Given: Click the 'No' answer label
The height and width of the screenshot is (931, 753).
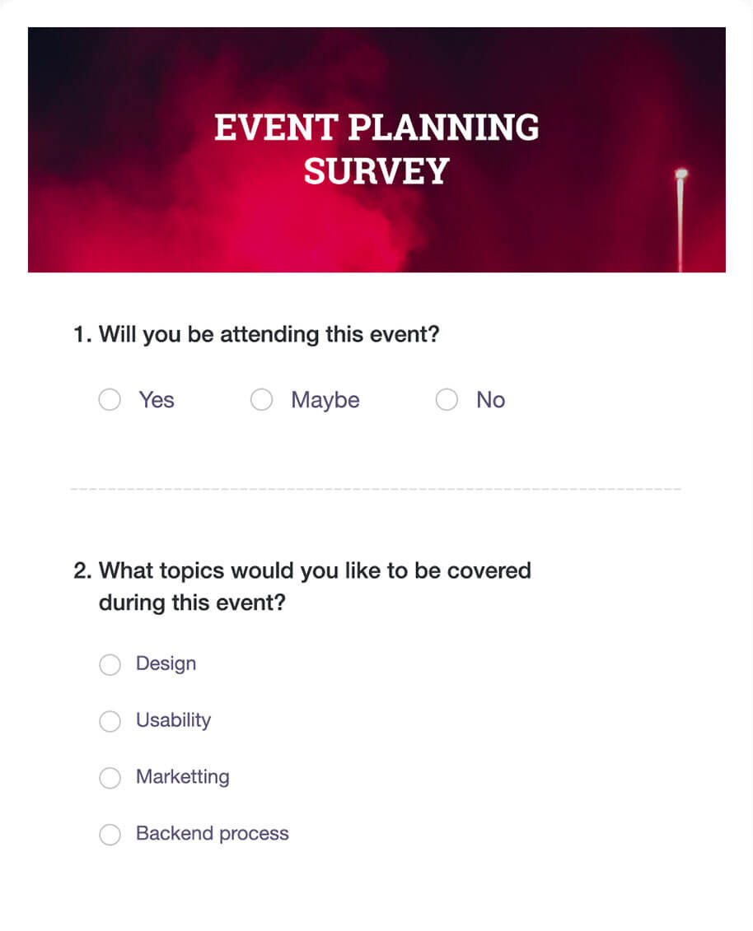Looking at the screenshot, I should 490,400.
